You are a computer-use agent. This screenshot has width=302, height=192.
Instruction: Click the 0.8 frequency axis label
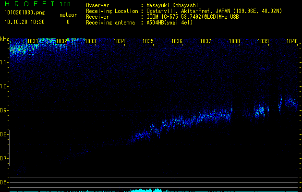(4, 134)
